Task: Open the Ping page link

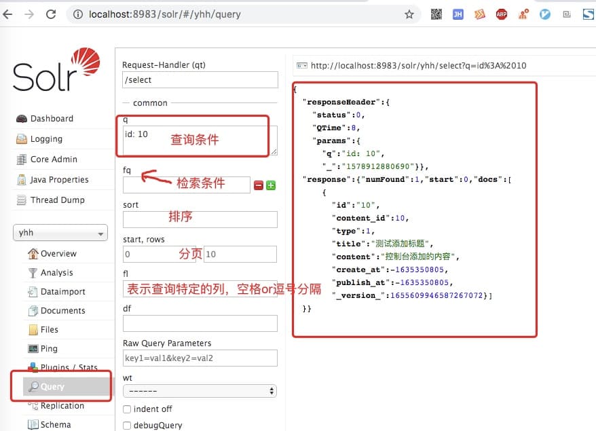Action: [x=49, y=348]
